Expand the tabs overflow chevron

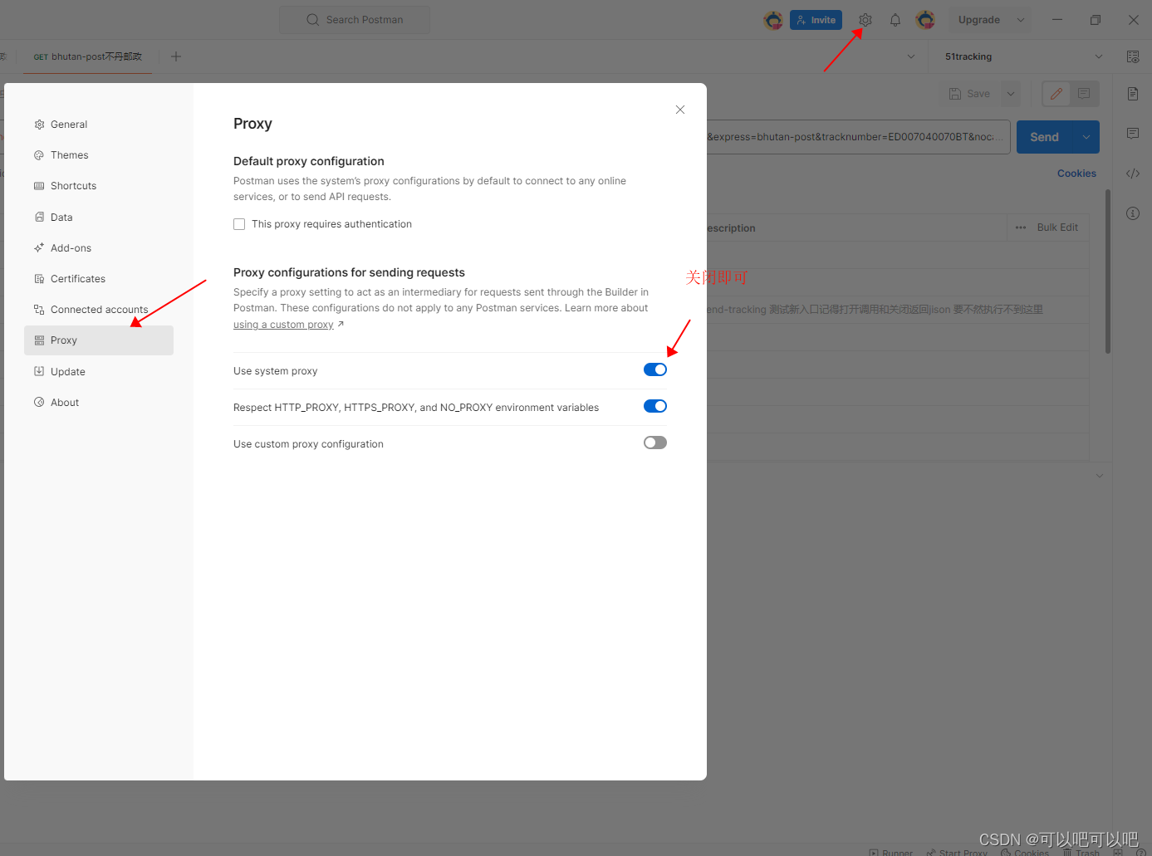pos(911,56)
